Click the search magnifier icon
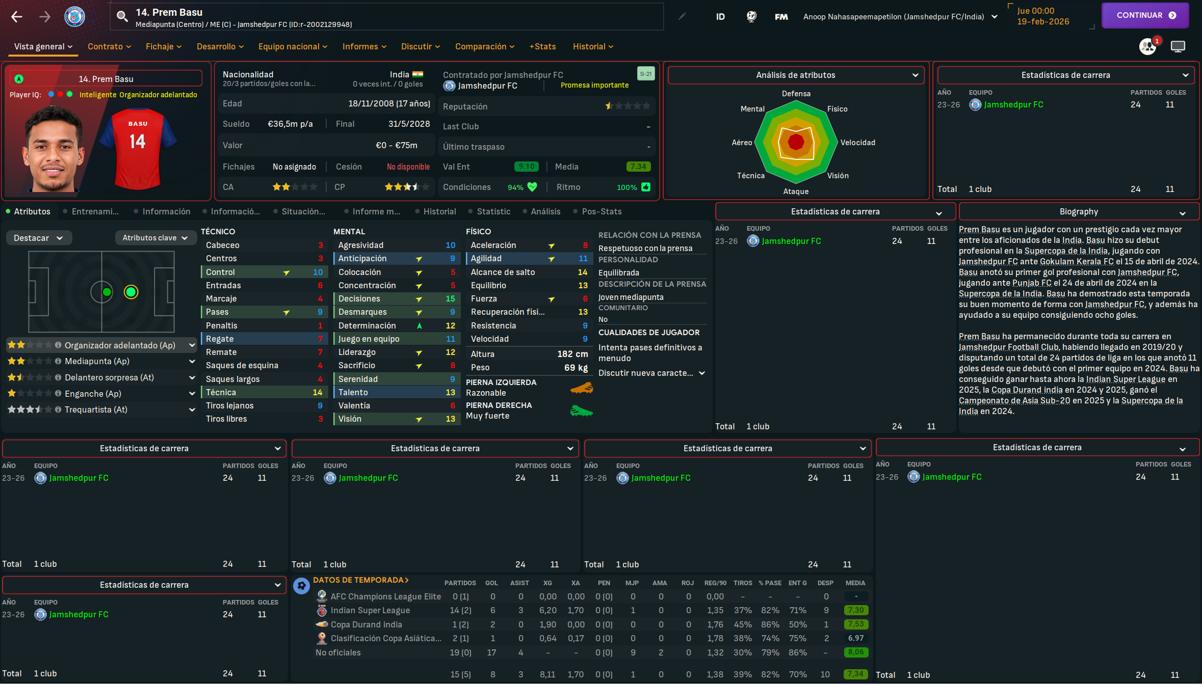This screenshot has width=1202, height=684. coord(122,17)
